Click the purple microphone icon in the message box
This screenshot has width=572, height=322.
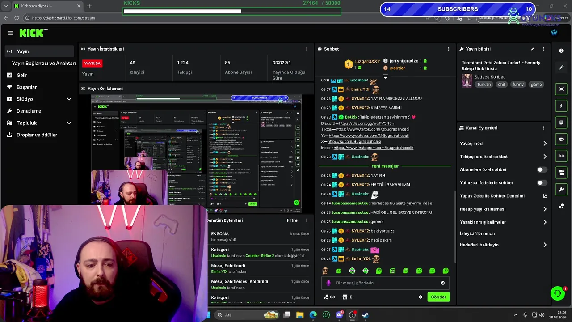coord(328,283)
